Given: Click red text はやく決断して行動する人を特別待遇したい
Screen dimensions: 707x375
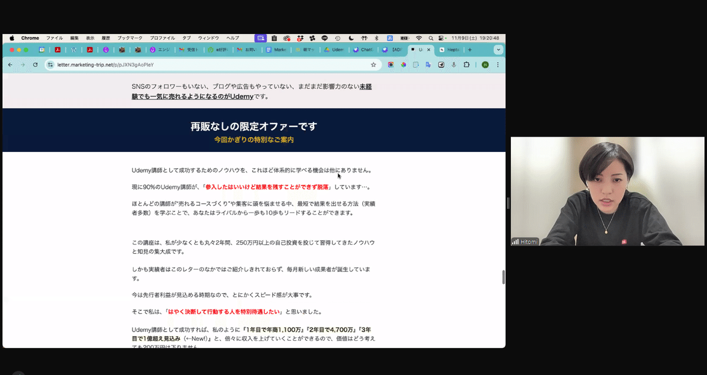Looking at the screenshot, I should point(223,311).
